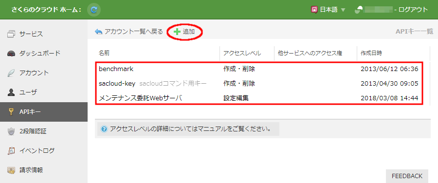This screenshot has width=438, height=183.
Task: Open the イベントログ sidebar icon
Action: [x=11, y=151]
